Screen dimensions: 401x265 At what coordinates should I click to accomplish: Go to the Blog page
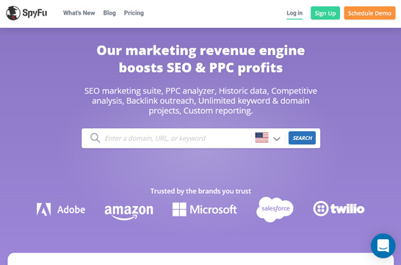109,13
